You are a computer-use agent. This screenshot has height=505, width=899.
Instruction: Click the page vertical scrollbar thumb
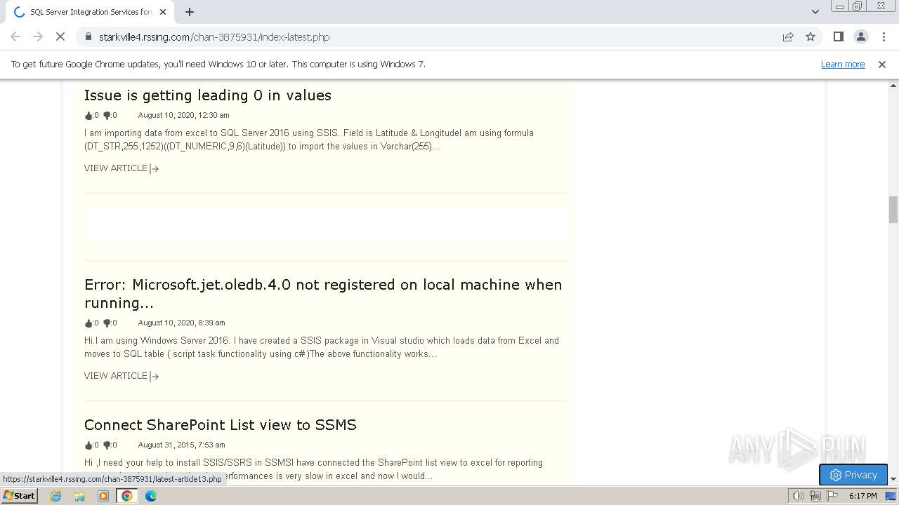pos(893,210)
